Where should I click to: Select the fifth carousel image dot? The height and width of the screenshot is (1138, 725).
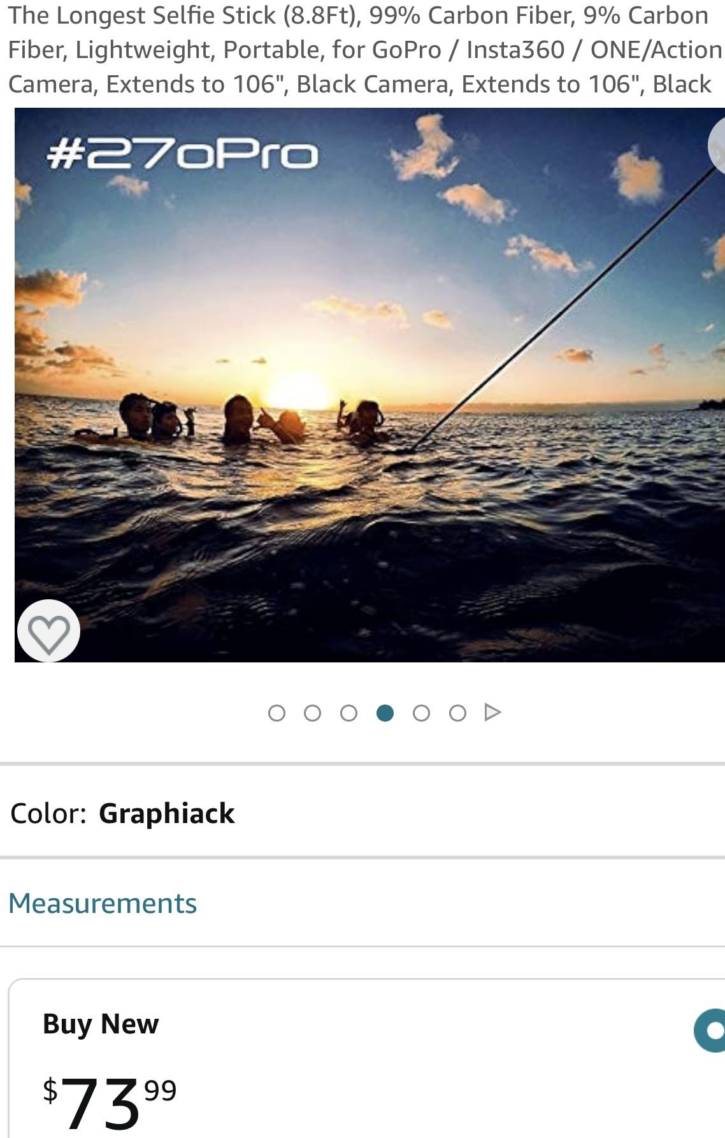pyautogui.click(x=421, y=713)
